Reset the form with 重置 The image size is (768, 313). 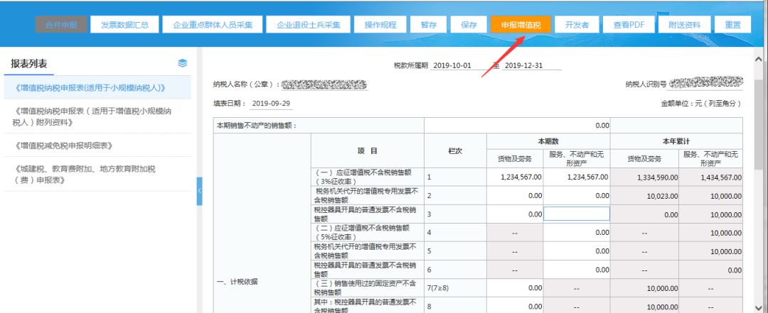click(732, 24)
